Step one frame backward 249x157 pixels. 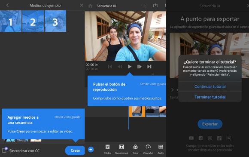point(120,67)
